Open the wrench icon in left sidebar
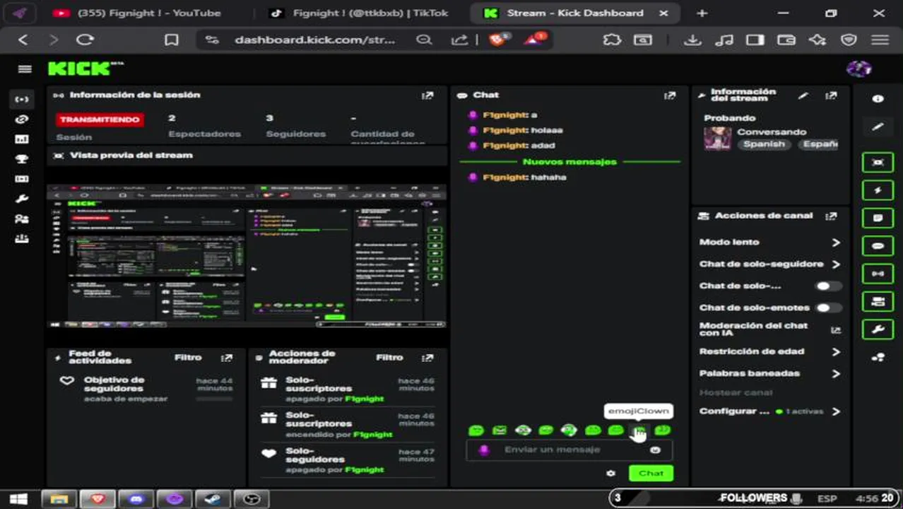 [x=22, y=199]
